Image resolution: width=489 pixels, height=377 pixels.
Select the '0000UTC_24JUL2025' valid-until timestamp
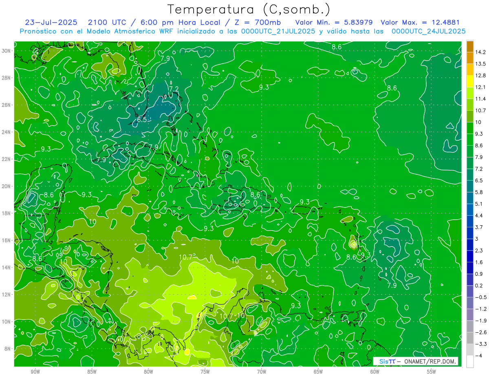(428, 31)
